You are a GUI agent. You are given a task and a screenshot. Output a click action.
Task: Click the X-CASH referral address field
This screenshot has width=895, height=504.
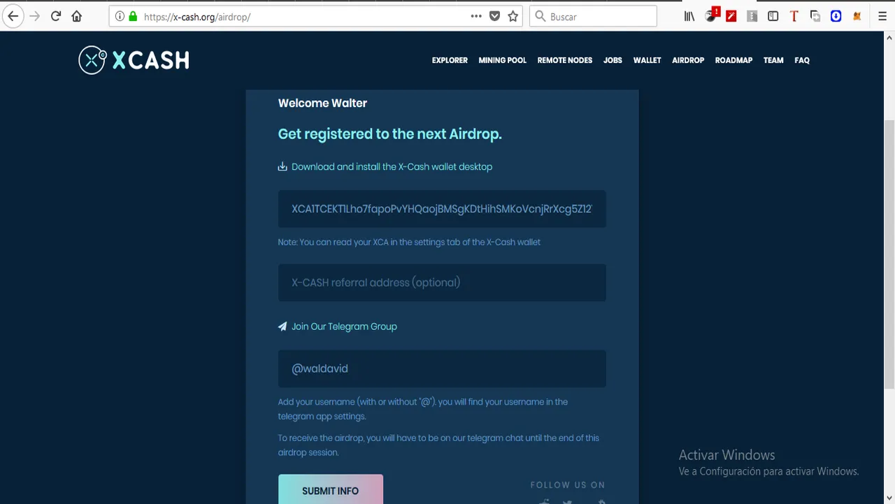[x=442, y=282]
